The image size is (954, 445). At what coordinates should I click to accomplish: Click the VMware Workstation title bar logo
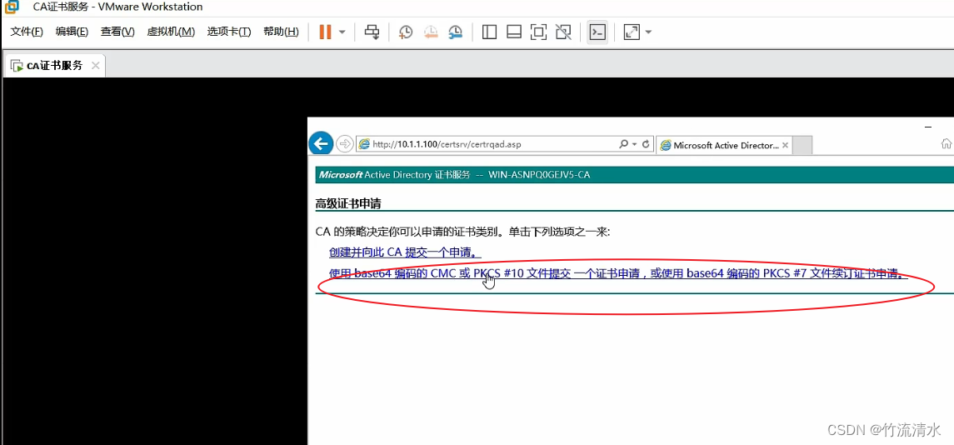(x=11, y=7)
